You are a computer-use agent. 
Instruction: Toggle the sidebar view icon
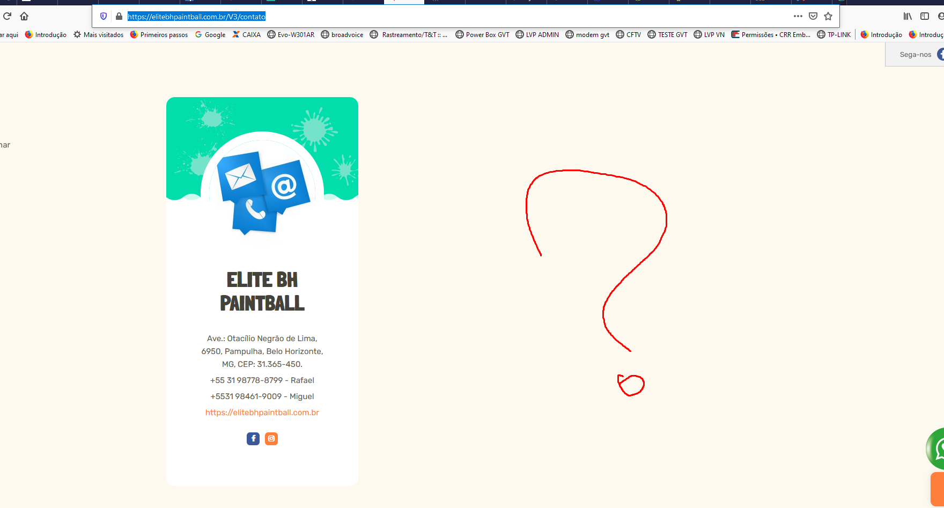[925, 16]
